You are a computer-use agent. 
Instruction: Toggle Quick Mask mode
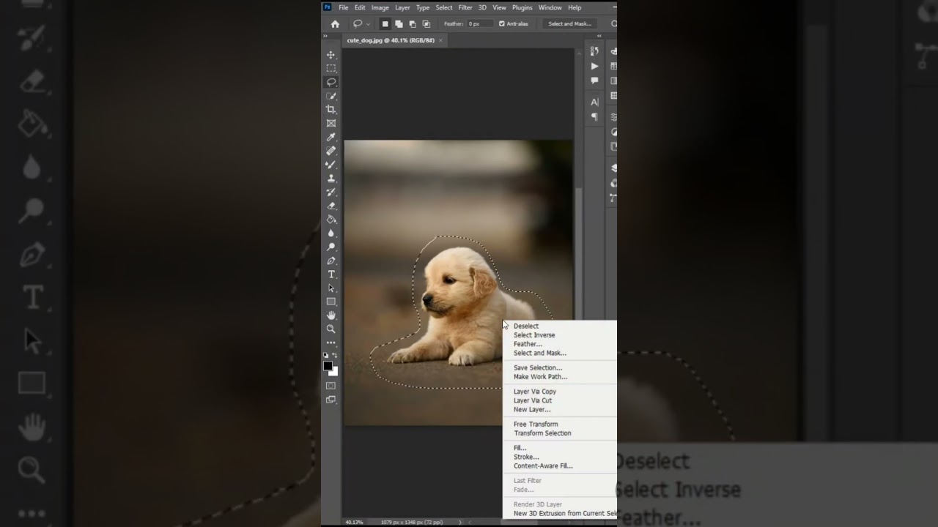[x=331, y=386]
